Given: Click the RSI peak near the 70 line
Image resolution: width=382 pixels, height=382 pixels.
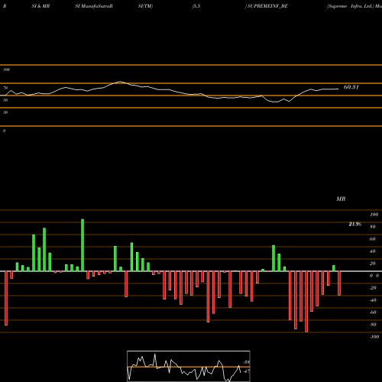Looking at the screenshot, I should point(120,82).
